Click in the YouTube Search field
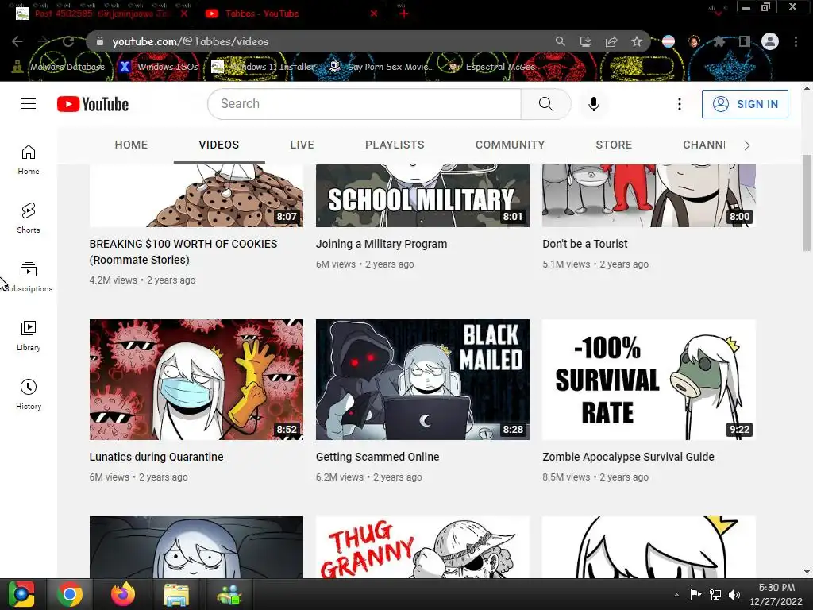 364,104
